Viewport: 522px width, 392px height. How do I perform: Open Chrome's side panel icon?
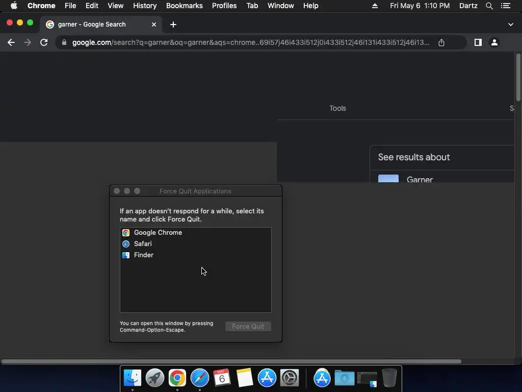[x=478, y=42]
